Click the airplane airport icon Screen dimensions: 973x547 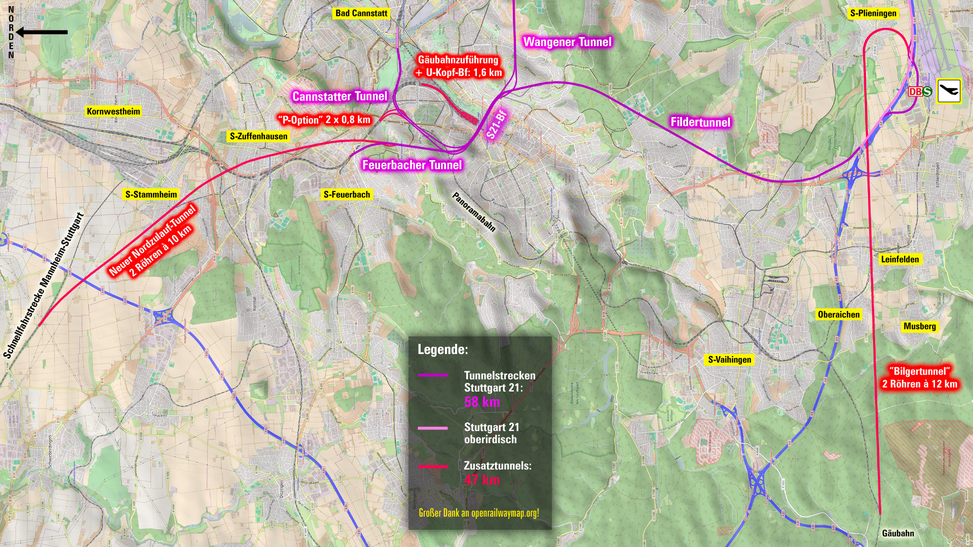[x=948, y=91]
